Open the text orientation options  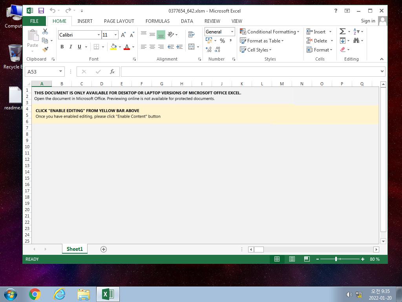tap(173, 35)
